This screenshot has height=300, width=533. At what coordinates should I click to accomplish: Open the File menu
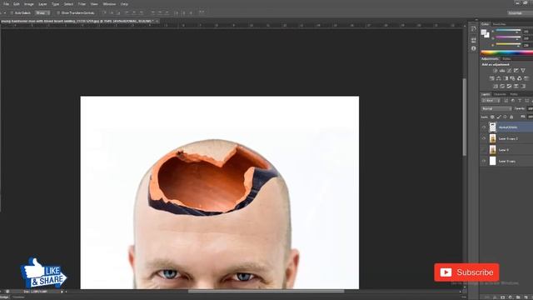6,4
